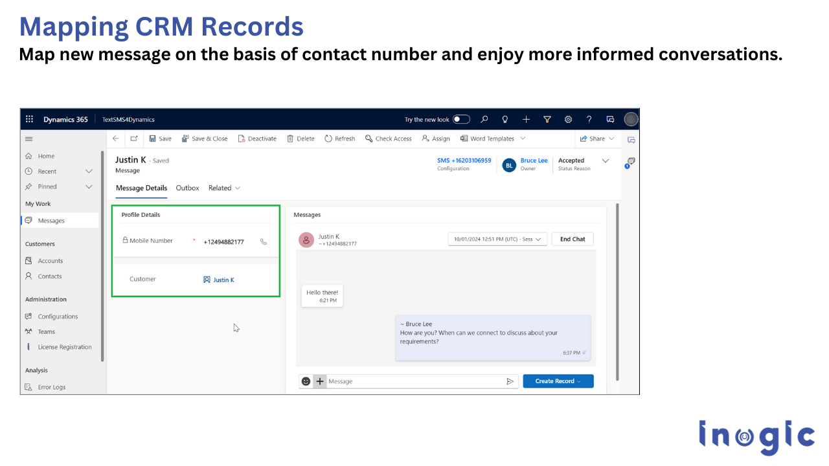
Task: Select Messages in the sidebar
Action: 60,221
